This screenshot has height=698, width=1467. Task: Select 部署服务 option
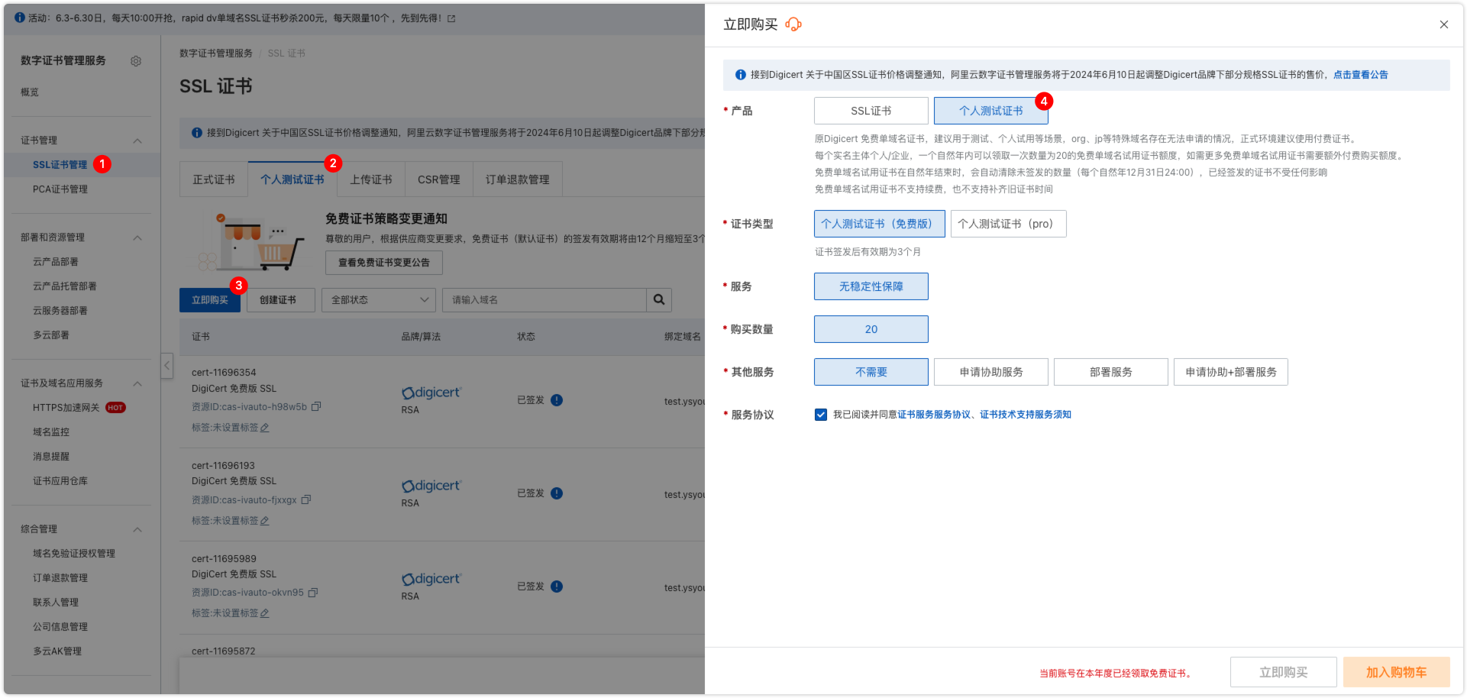[1111, 372]
